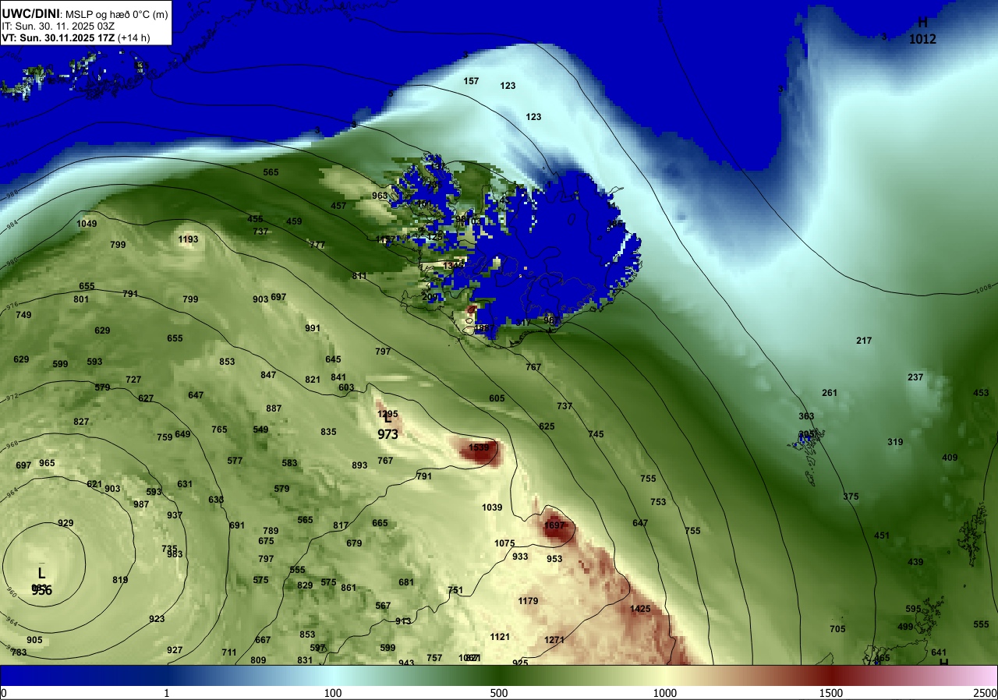Image resolution: width=998 pixels, height=700 pixels.
Task: Click the 1697 height value
Action: 554,526
